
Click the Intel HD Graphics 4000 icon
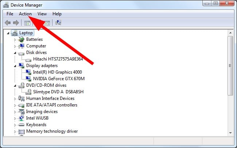coord(28,72)
